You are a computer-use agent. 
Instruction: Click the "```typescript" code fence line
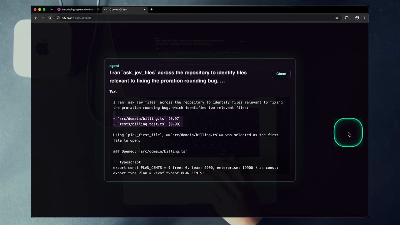[x=127, y=162]
